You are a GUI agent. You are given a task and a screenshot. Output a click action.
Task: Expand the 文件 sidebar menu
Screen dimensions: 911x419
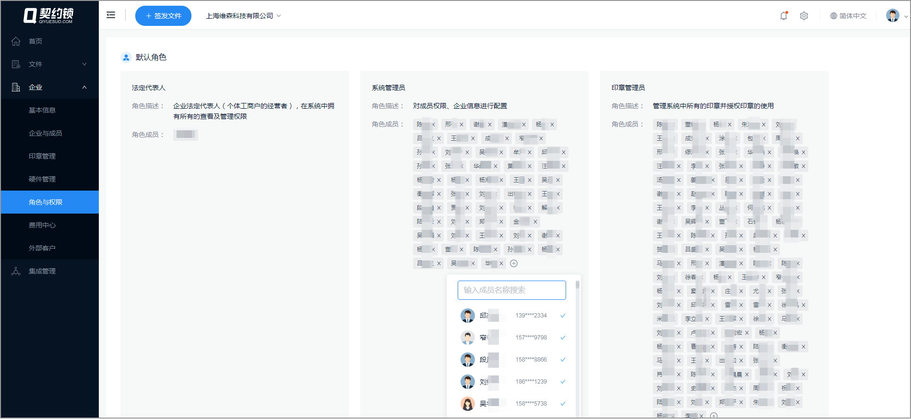click(50, 64)
